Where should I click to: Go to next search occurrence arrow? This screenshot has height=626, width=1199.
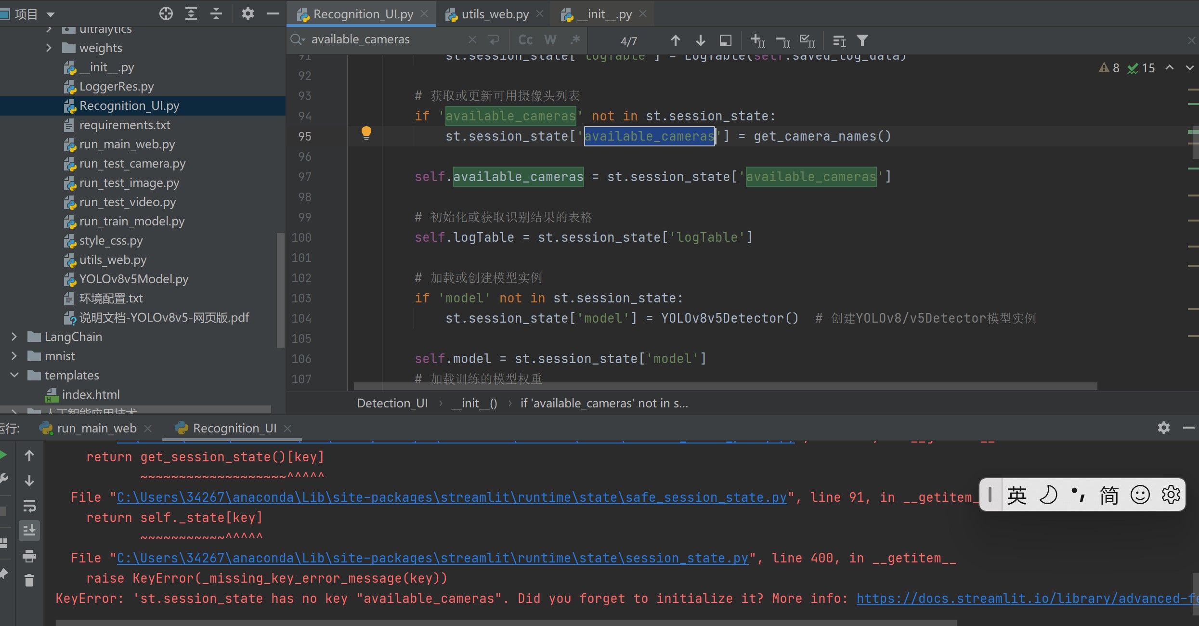click(701, 41)
